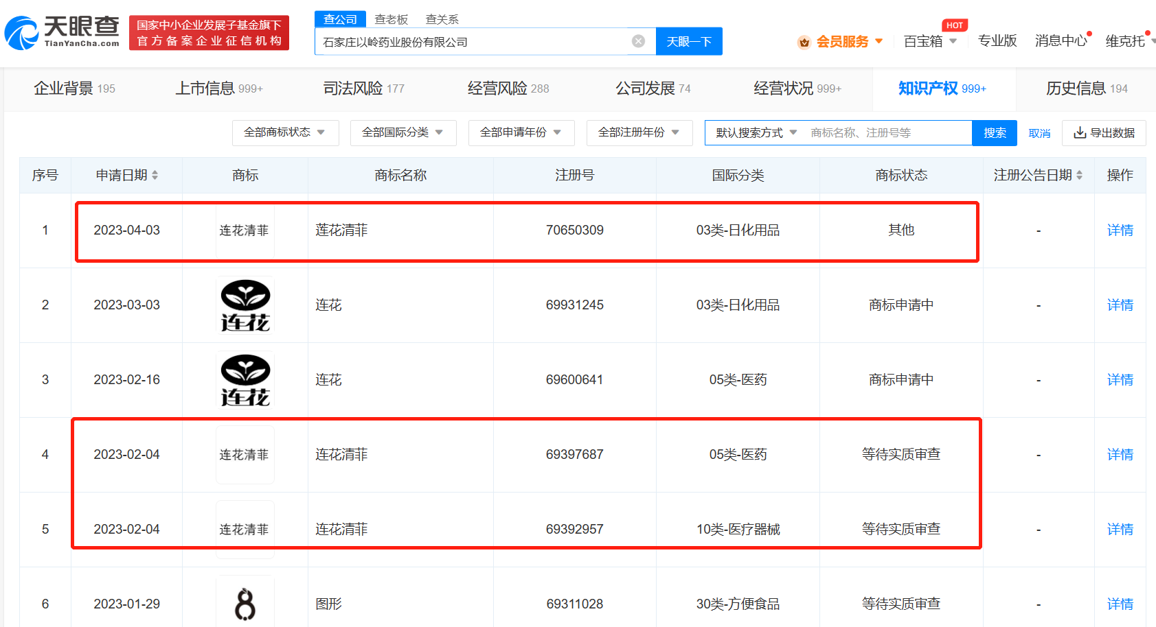Open the 连花 trademark logo dated 2023-03-03
The width and height of the screenshot is (1156, 627).
pyautogui.click(x=245, y=305)
